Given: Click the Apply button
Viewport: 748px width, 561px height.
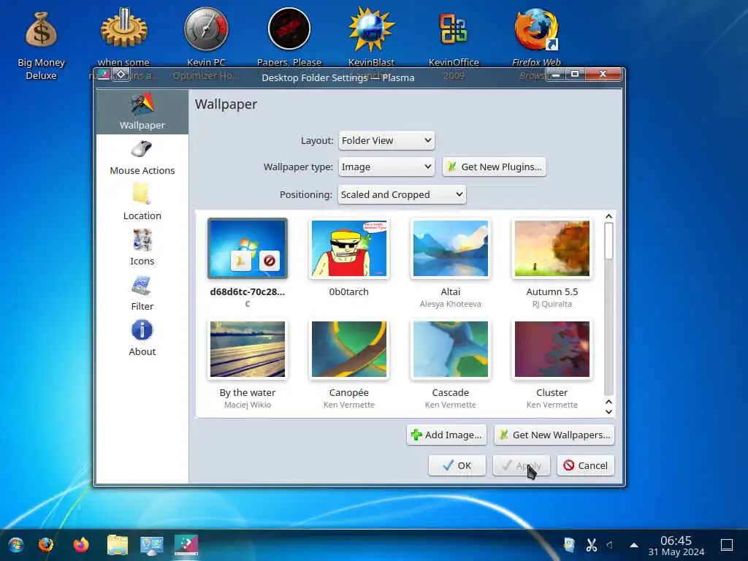Looking at the screenshot, I should pyautogui.click(x=522, y=465).
